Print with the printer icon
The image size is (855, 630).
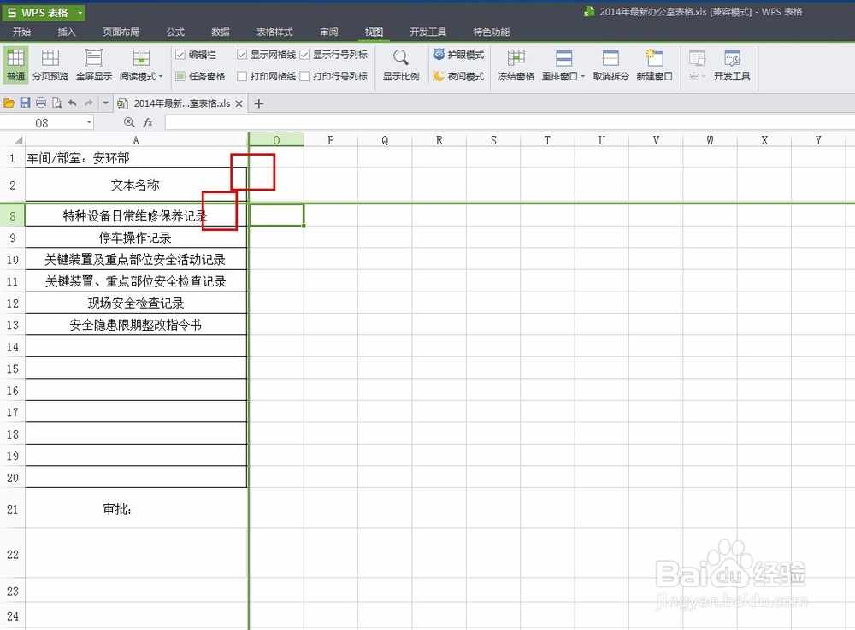[x=41, y=103]
